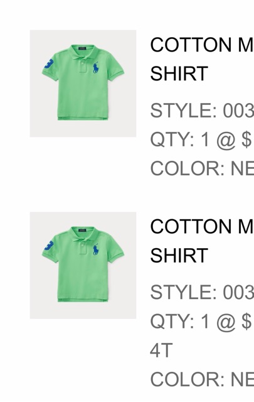
Task: Open the second green polo shirt thumbnail
Action: click(83, 265)
